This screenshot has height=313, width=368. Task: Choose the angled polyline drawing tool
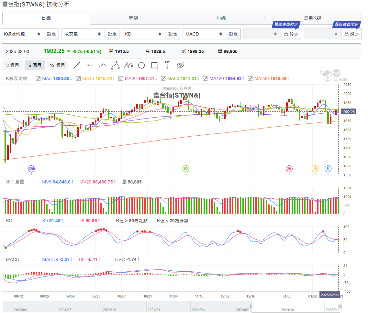click(x=103, y=66)
